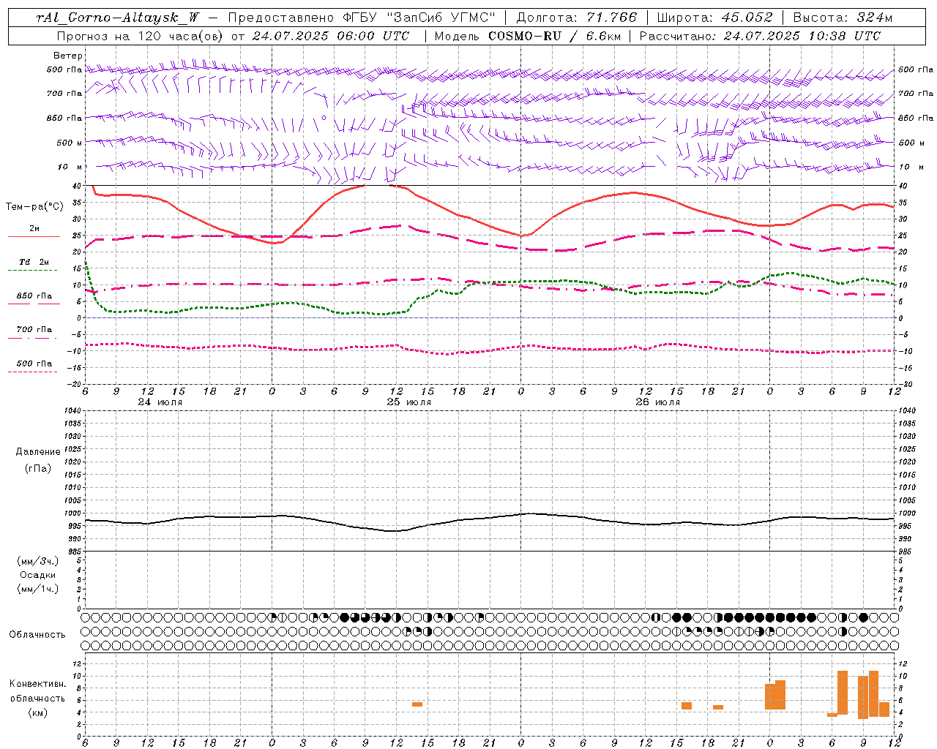
Task: Select the text Предоставлено ФГБУ "ЗапСиб УГМС"
Action: (362, 18)
